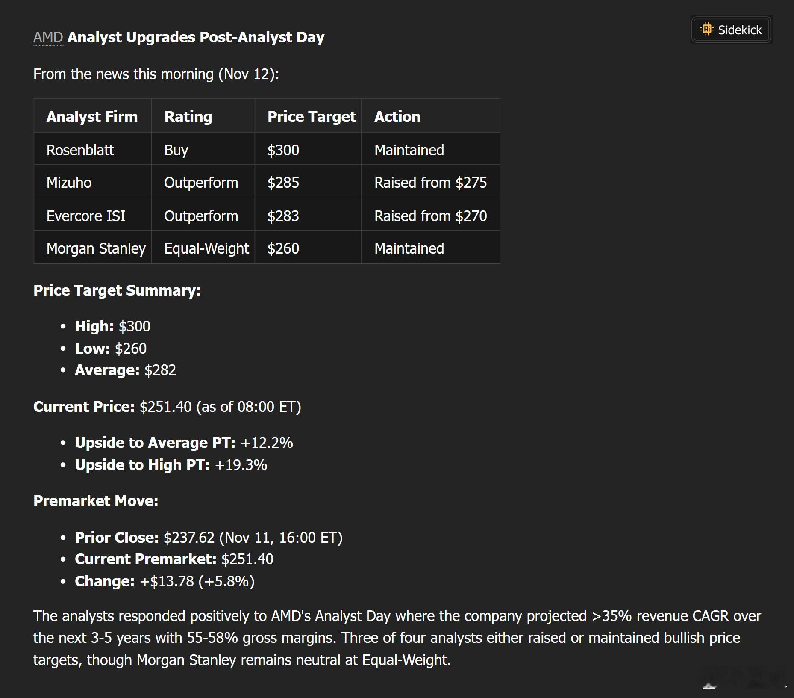Screen dimensions: 794x698
Task: Select the $300 price target for Rosenblatt
Action: coord(283,150)
